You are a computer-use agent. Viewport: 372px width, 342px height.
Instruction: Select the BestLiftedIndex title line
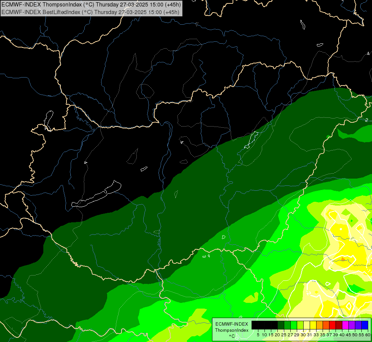click(x=90, y=12)
